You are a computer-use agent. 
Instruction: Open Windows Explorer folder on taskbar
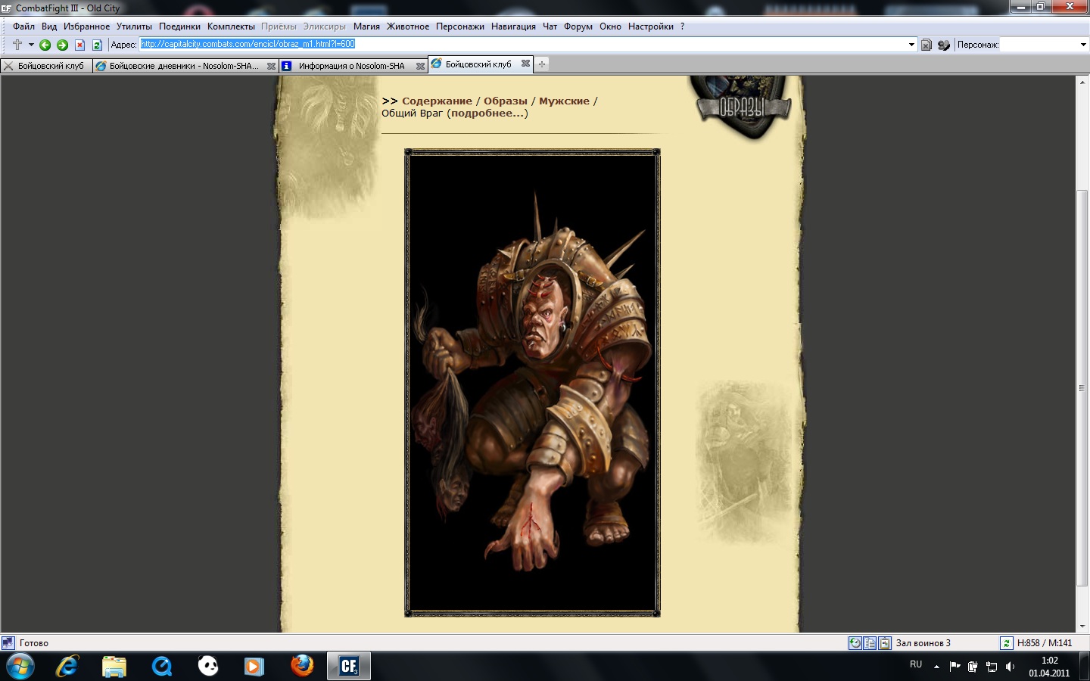pyautogui.click(x=114, y=667)
